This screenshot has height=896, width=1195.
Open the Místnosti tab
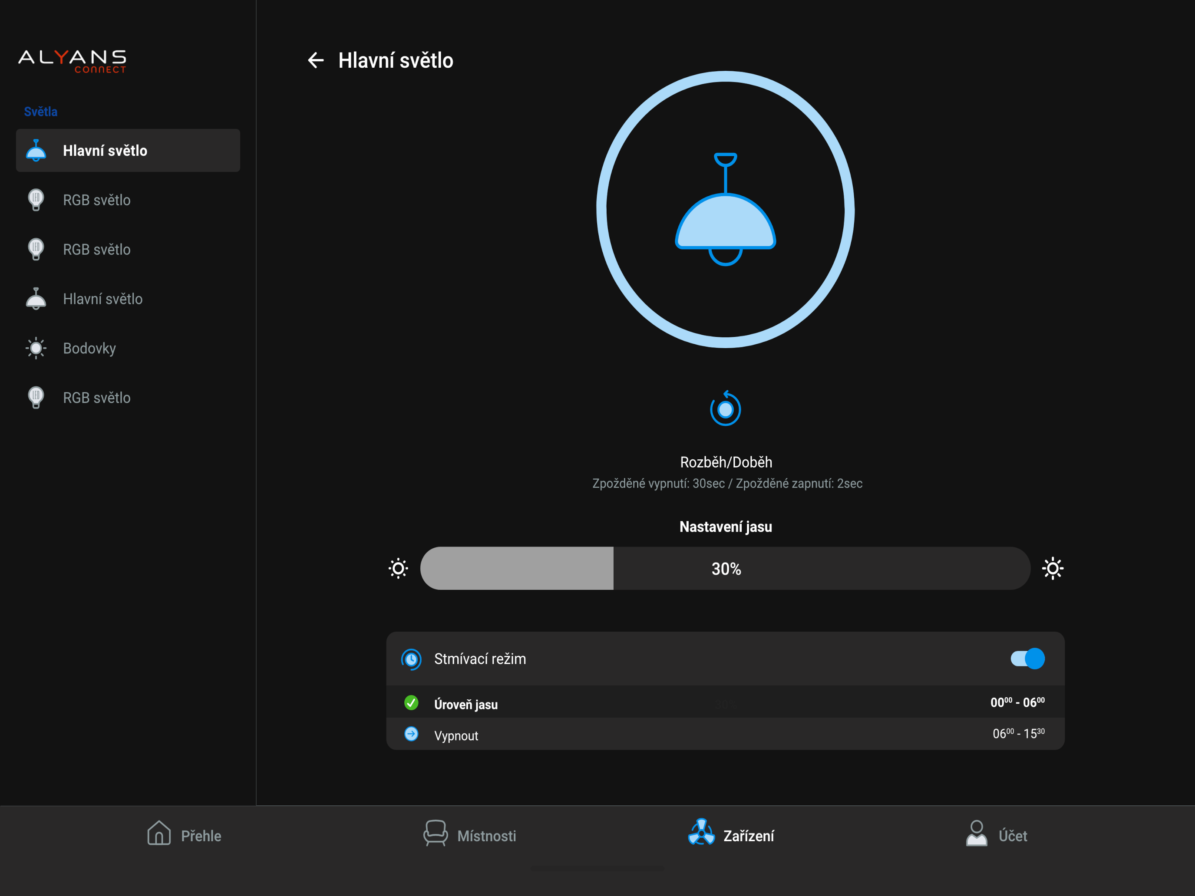(469, 834)
